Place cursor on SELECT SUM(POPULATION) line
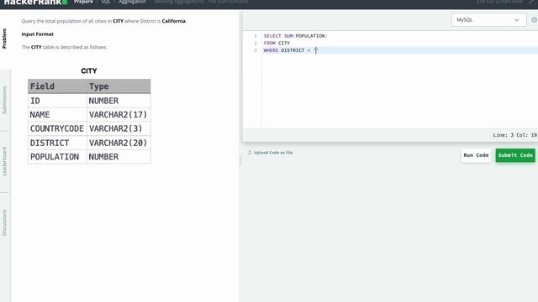 295,36
